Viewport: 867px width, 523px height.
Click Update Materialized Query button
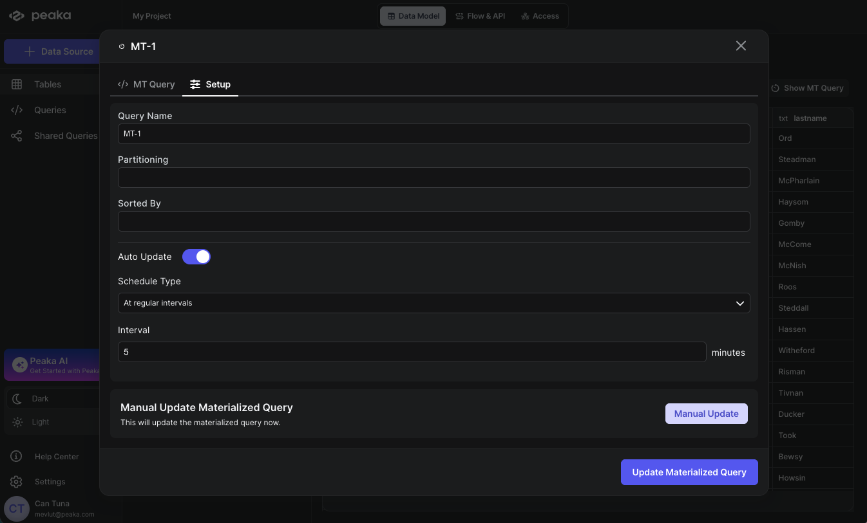pos(689,472)
